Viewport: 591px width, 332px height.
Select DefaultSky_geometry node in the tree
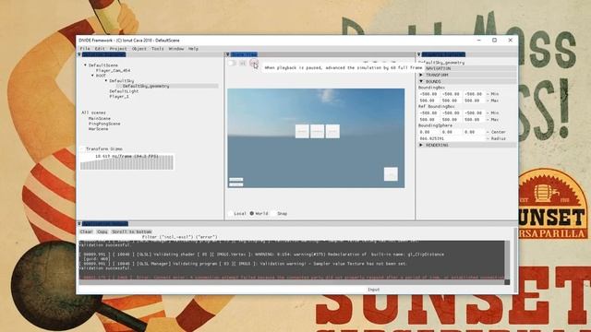[x=146, y=86]
